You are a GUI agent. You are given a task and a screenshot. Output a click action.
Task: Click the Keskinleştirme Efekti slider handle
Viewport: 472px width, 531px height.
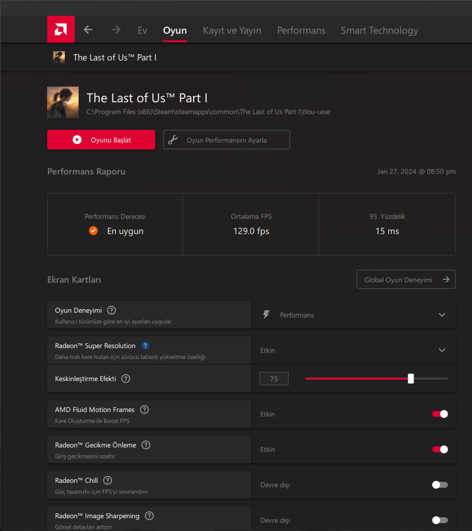(x=411, y=379)
